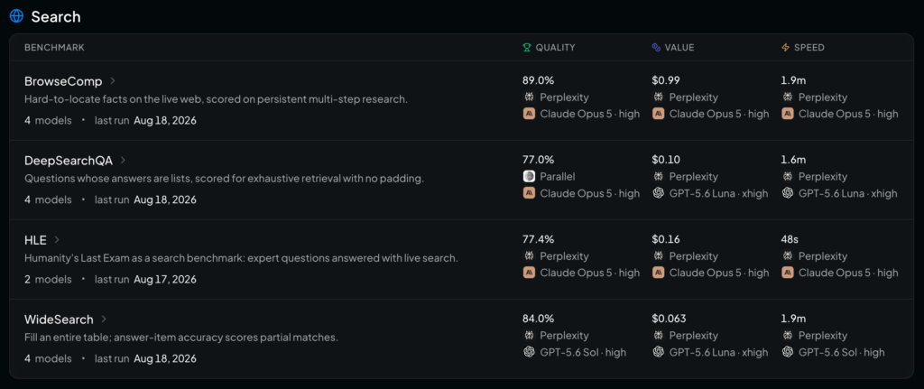924x389 pixels.
Task: Click the BENCHMARK column header
Action: 54,47
